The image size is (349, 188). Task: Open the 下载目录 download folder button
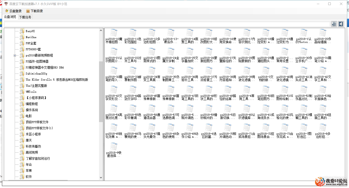tap(35, 11)
